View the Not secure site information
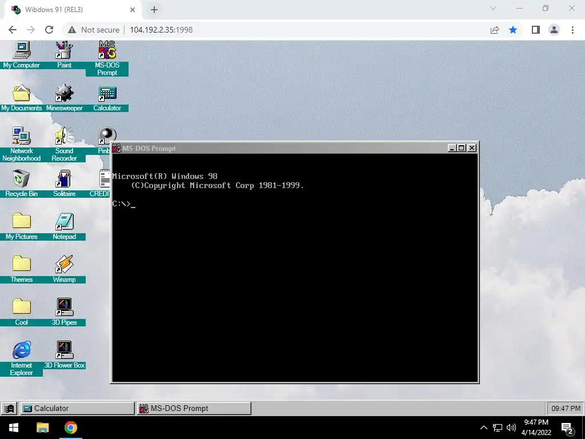Viewport: 585px width, 439px height. pos(94,30)
